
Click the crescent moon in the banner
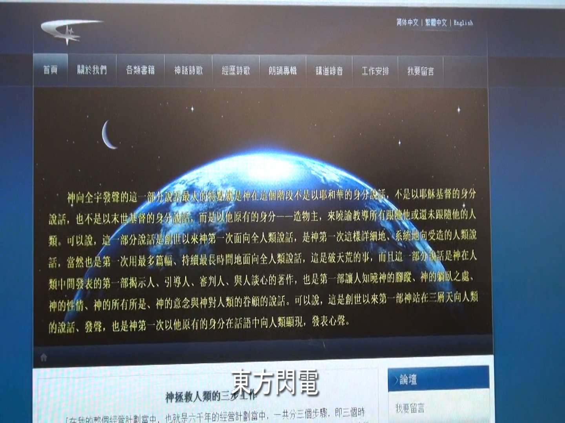pyautogui.click(x=109, y=134)
